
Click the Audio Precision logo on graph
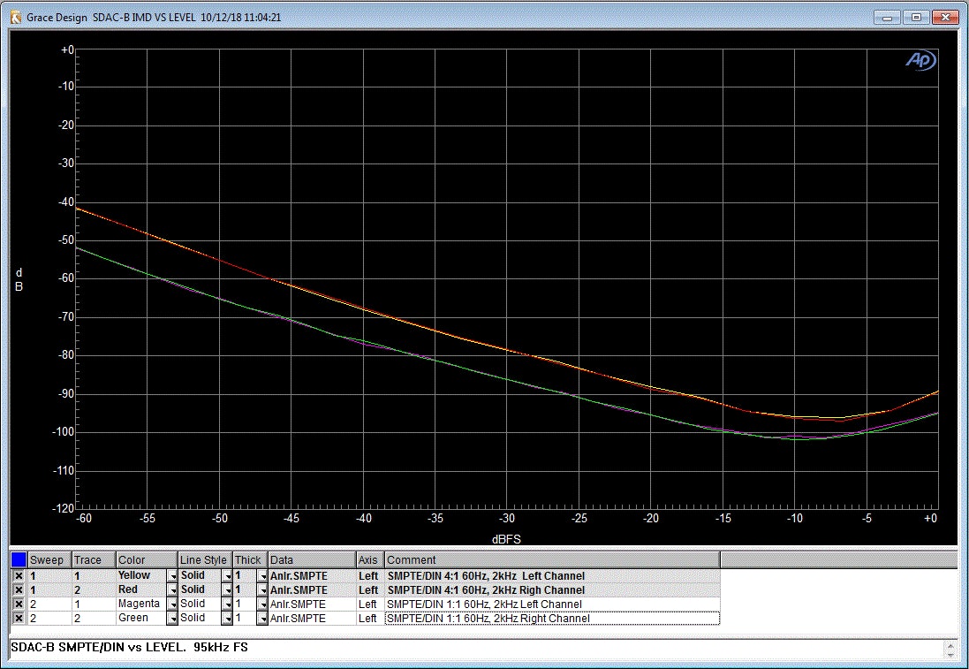920,60
